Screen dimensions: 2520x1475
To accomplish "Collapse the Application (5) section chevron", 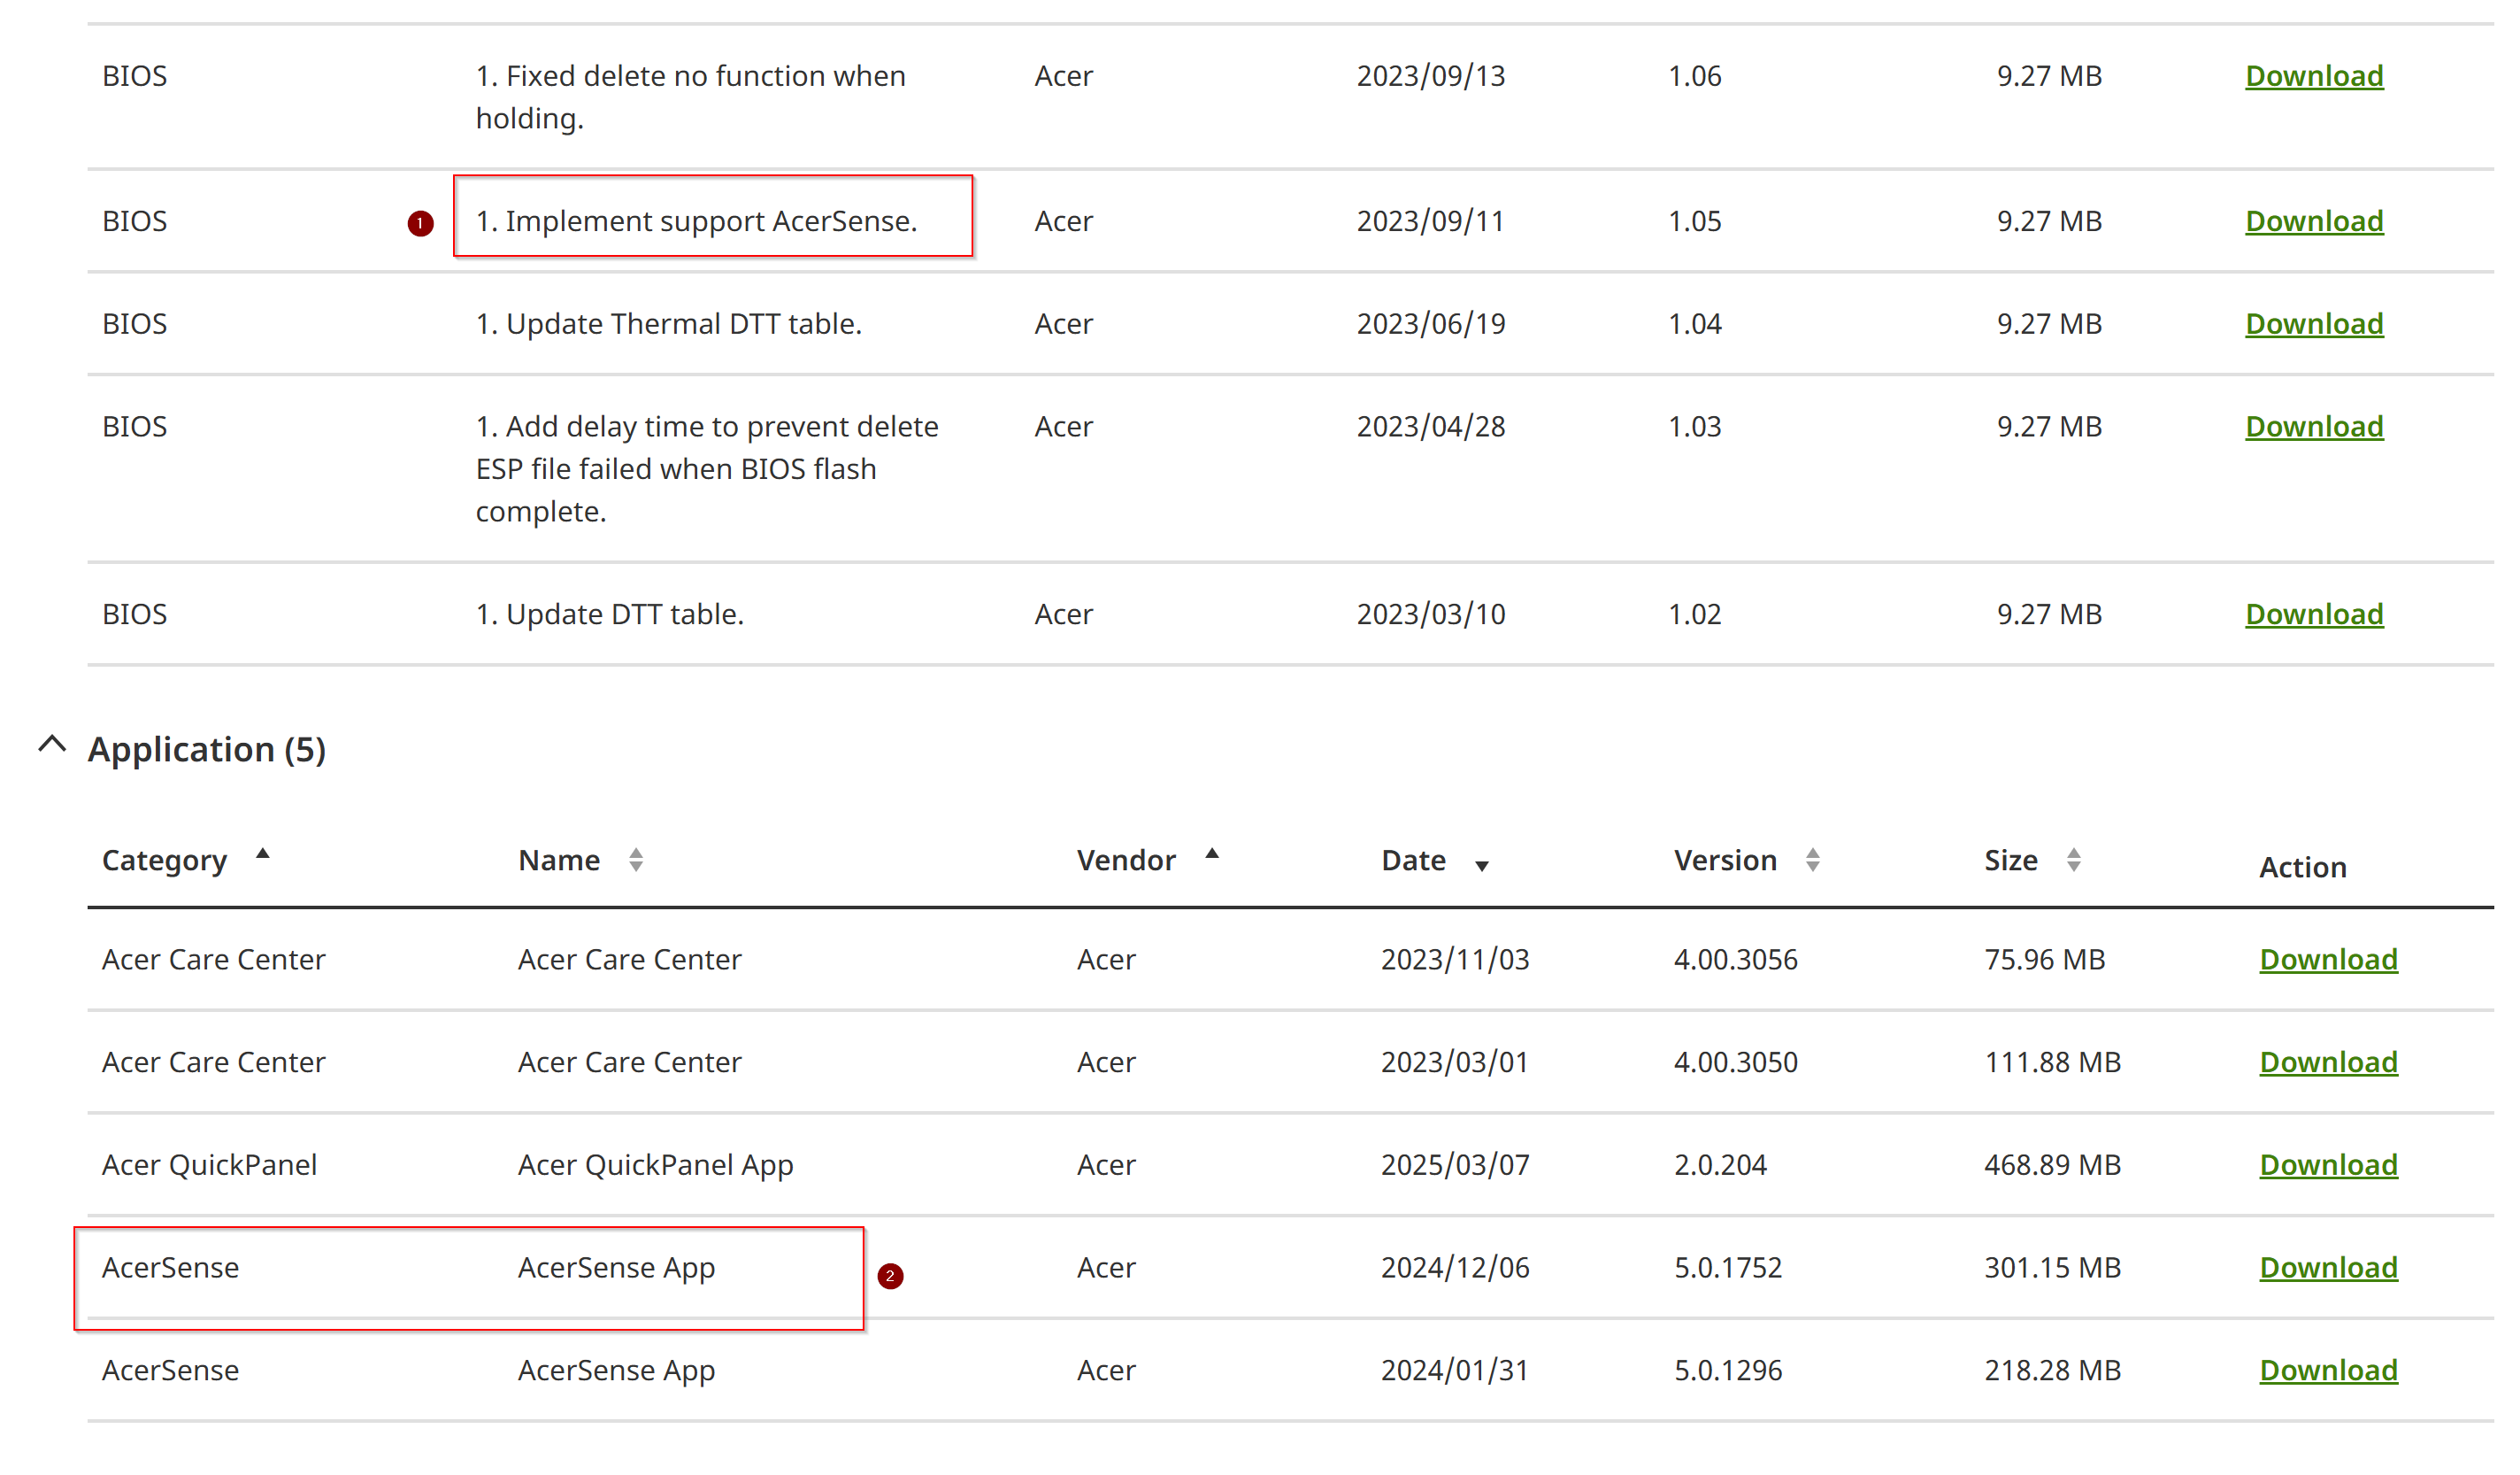I will point(52,745).
